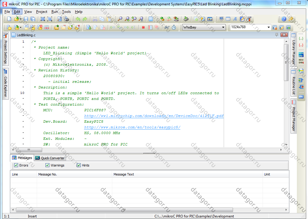Click the red Stop Debugger square
Viewport: 308px width, 219px height.
tap(143, 27)
